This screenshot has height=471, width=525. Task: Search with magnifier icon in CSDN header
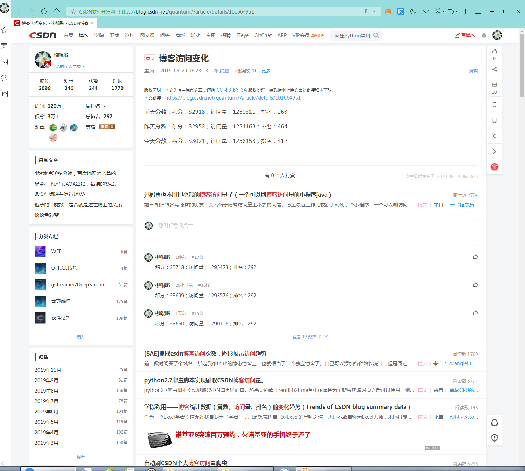(376, 35)
